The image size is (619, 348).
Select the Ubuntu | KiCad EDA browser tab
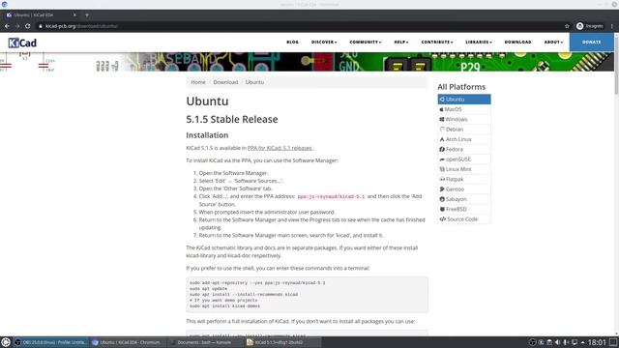(41, 15)
